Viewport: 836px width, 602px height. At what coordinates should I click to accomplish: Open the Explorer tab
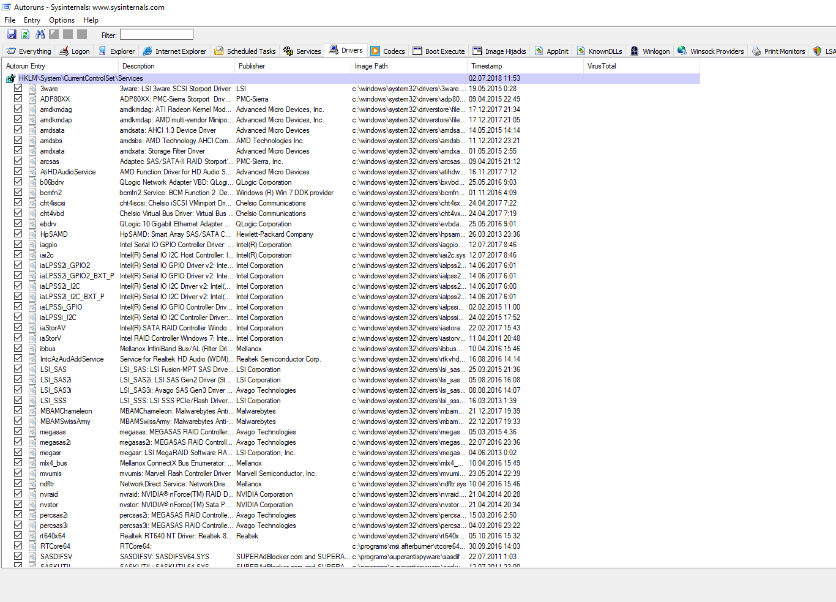116,51
